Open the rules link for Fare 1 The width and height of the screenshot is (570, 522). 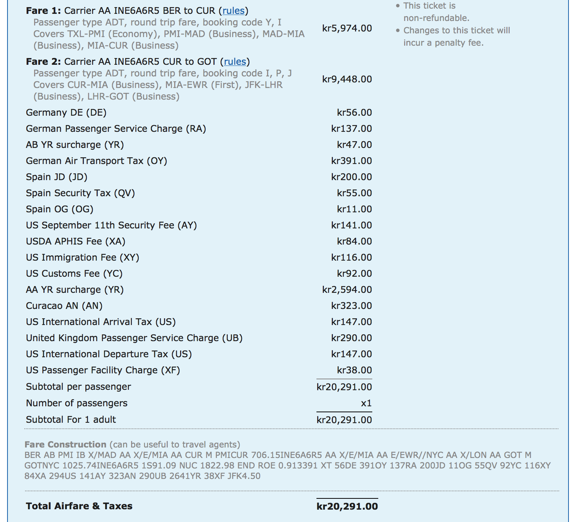[233, 11]
